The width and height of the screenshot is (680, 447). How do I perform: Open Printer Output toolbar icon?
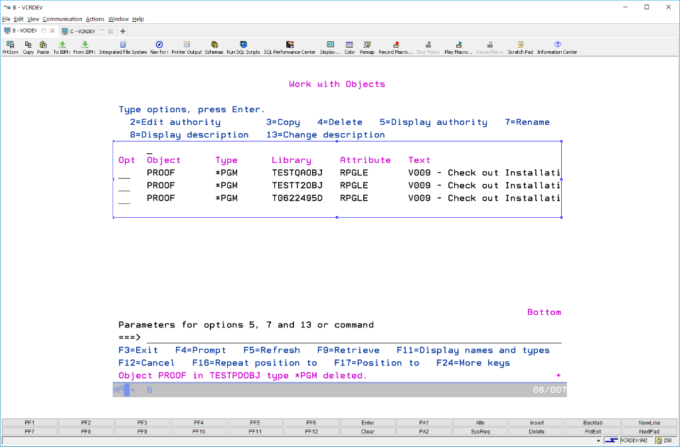[187, 47]
